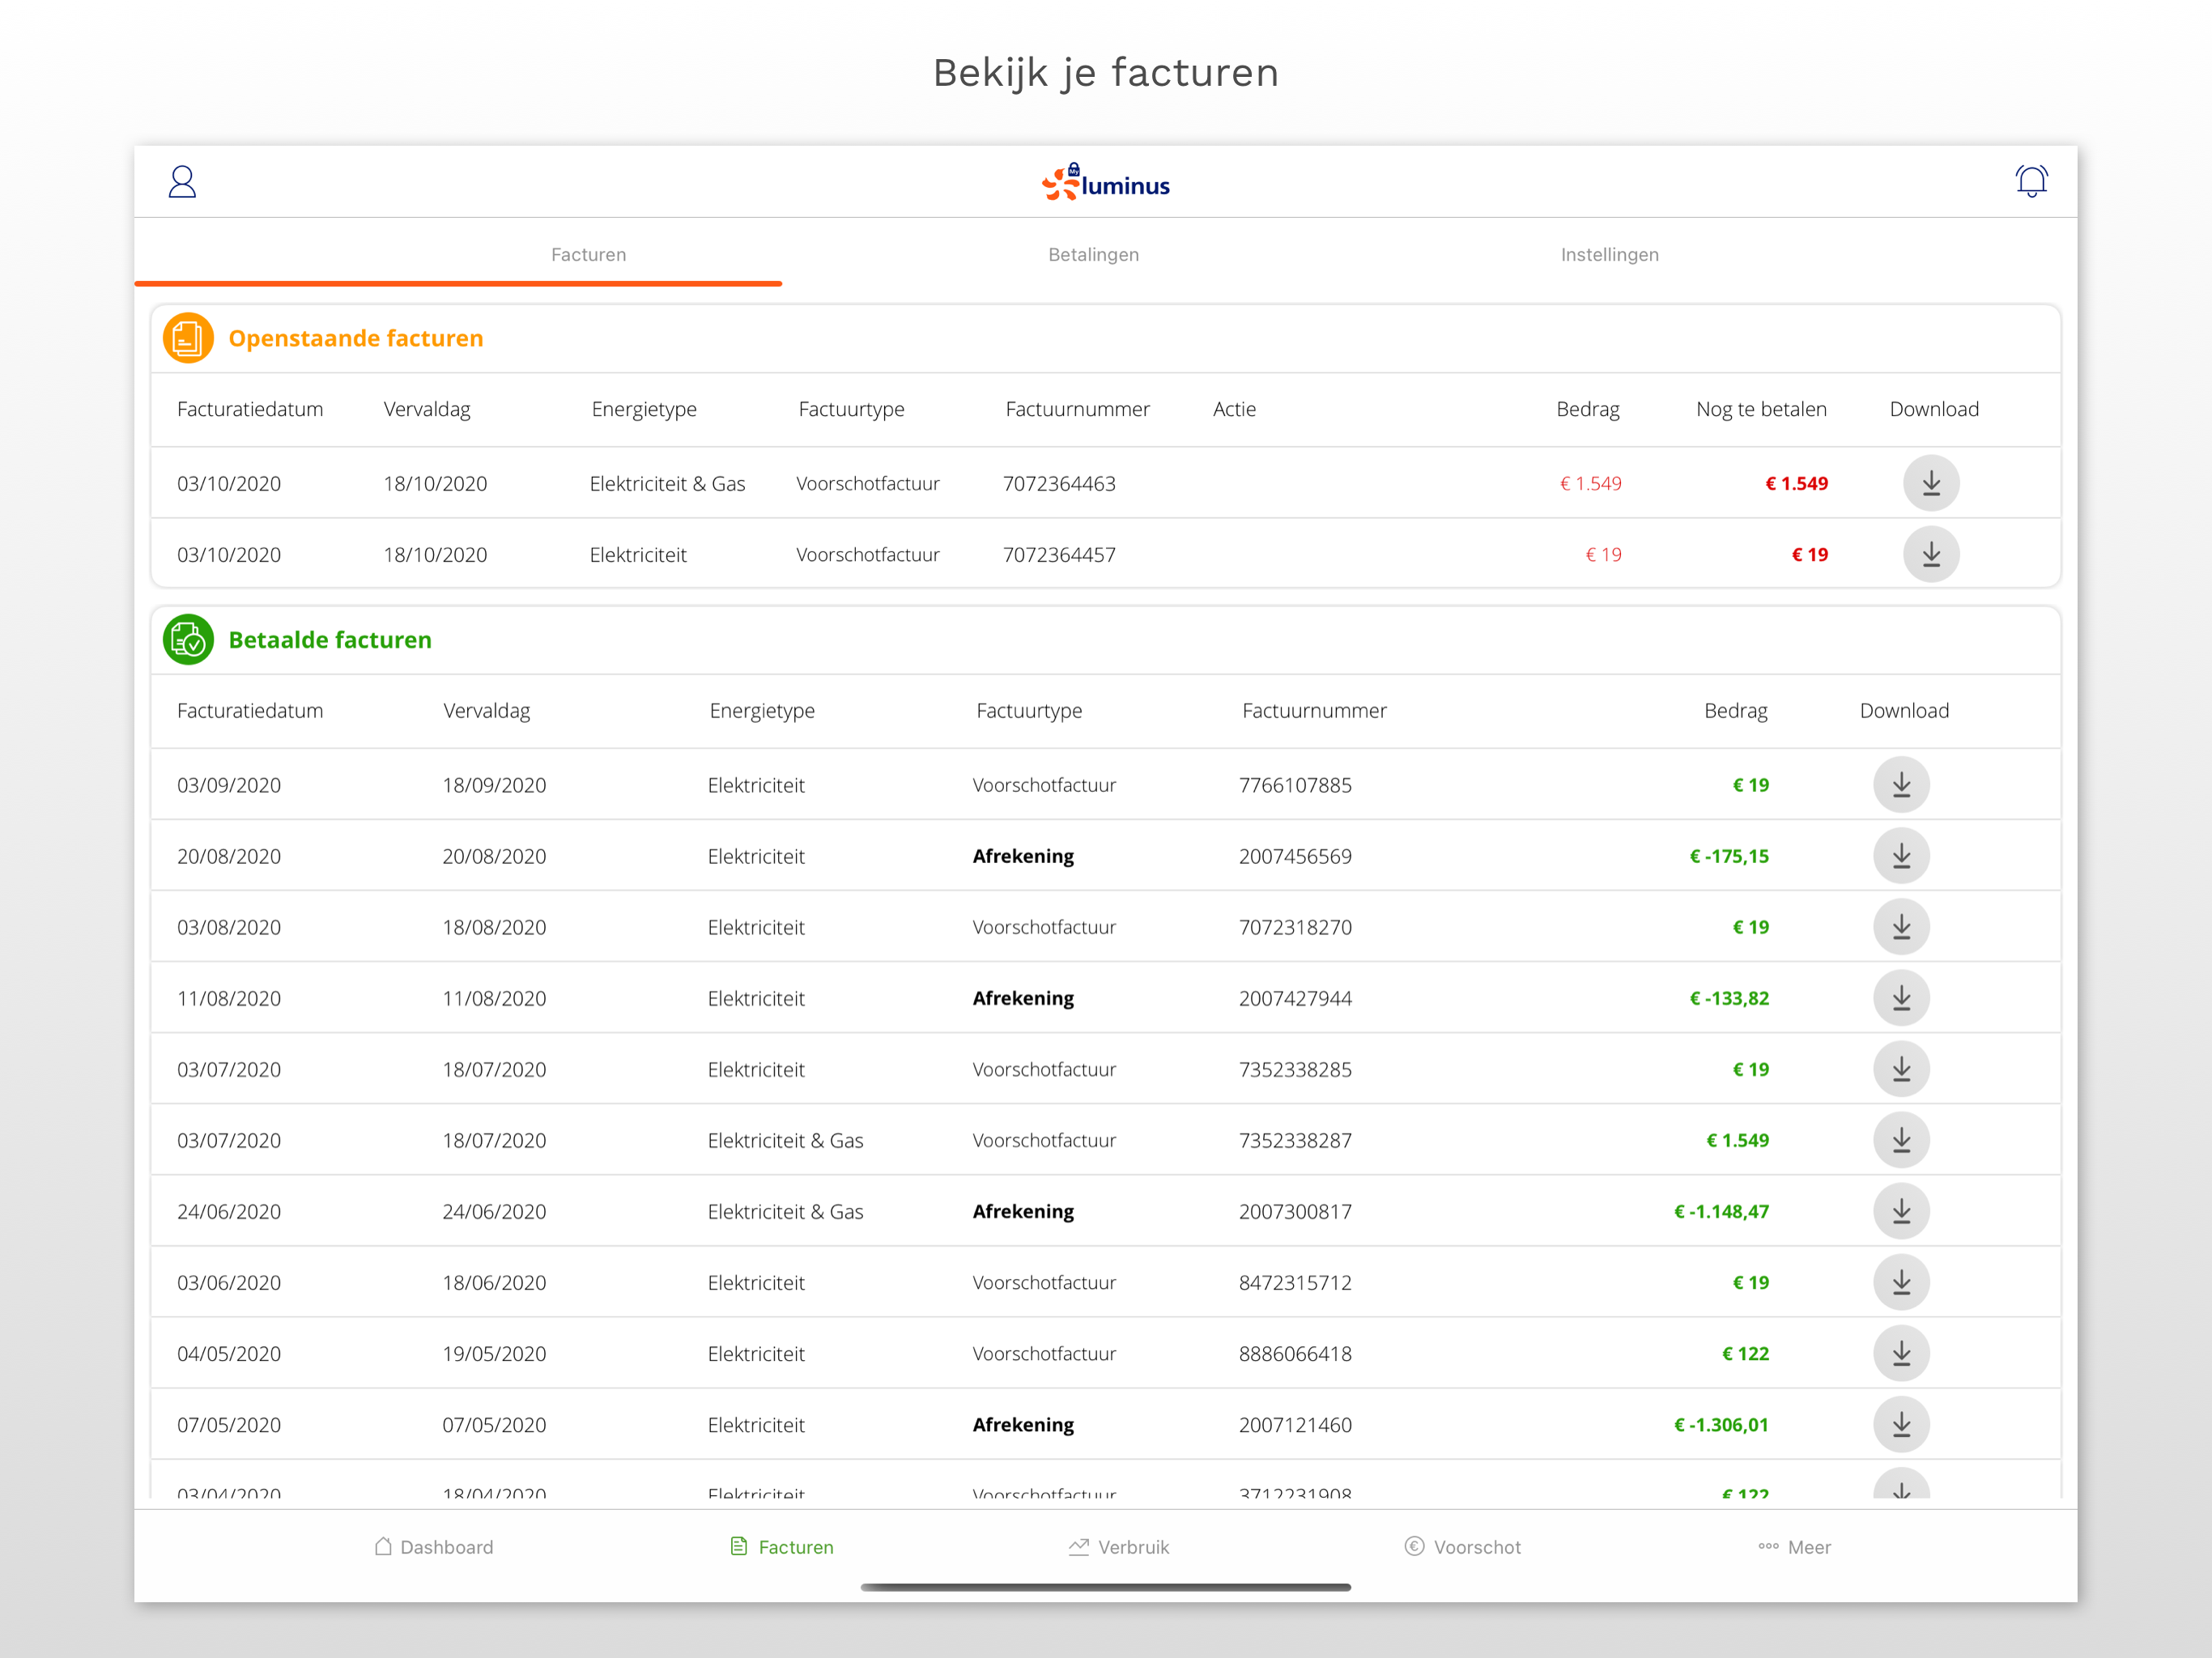This screenshot has width=2212, height=1658.
Task: Click the Betaalde facturen green icon
Action: tap(188, 640)
